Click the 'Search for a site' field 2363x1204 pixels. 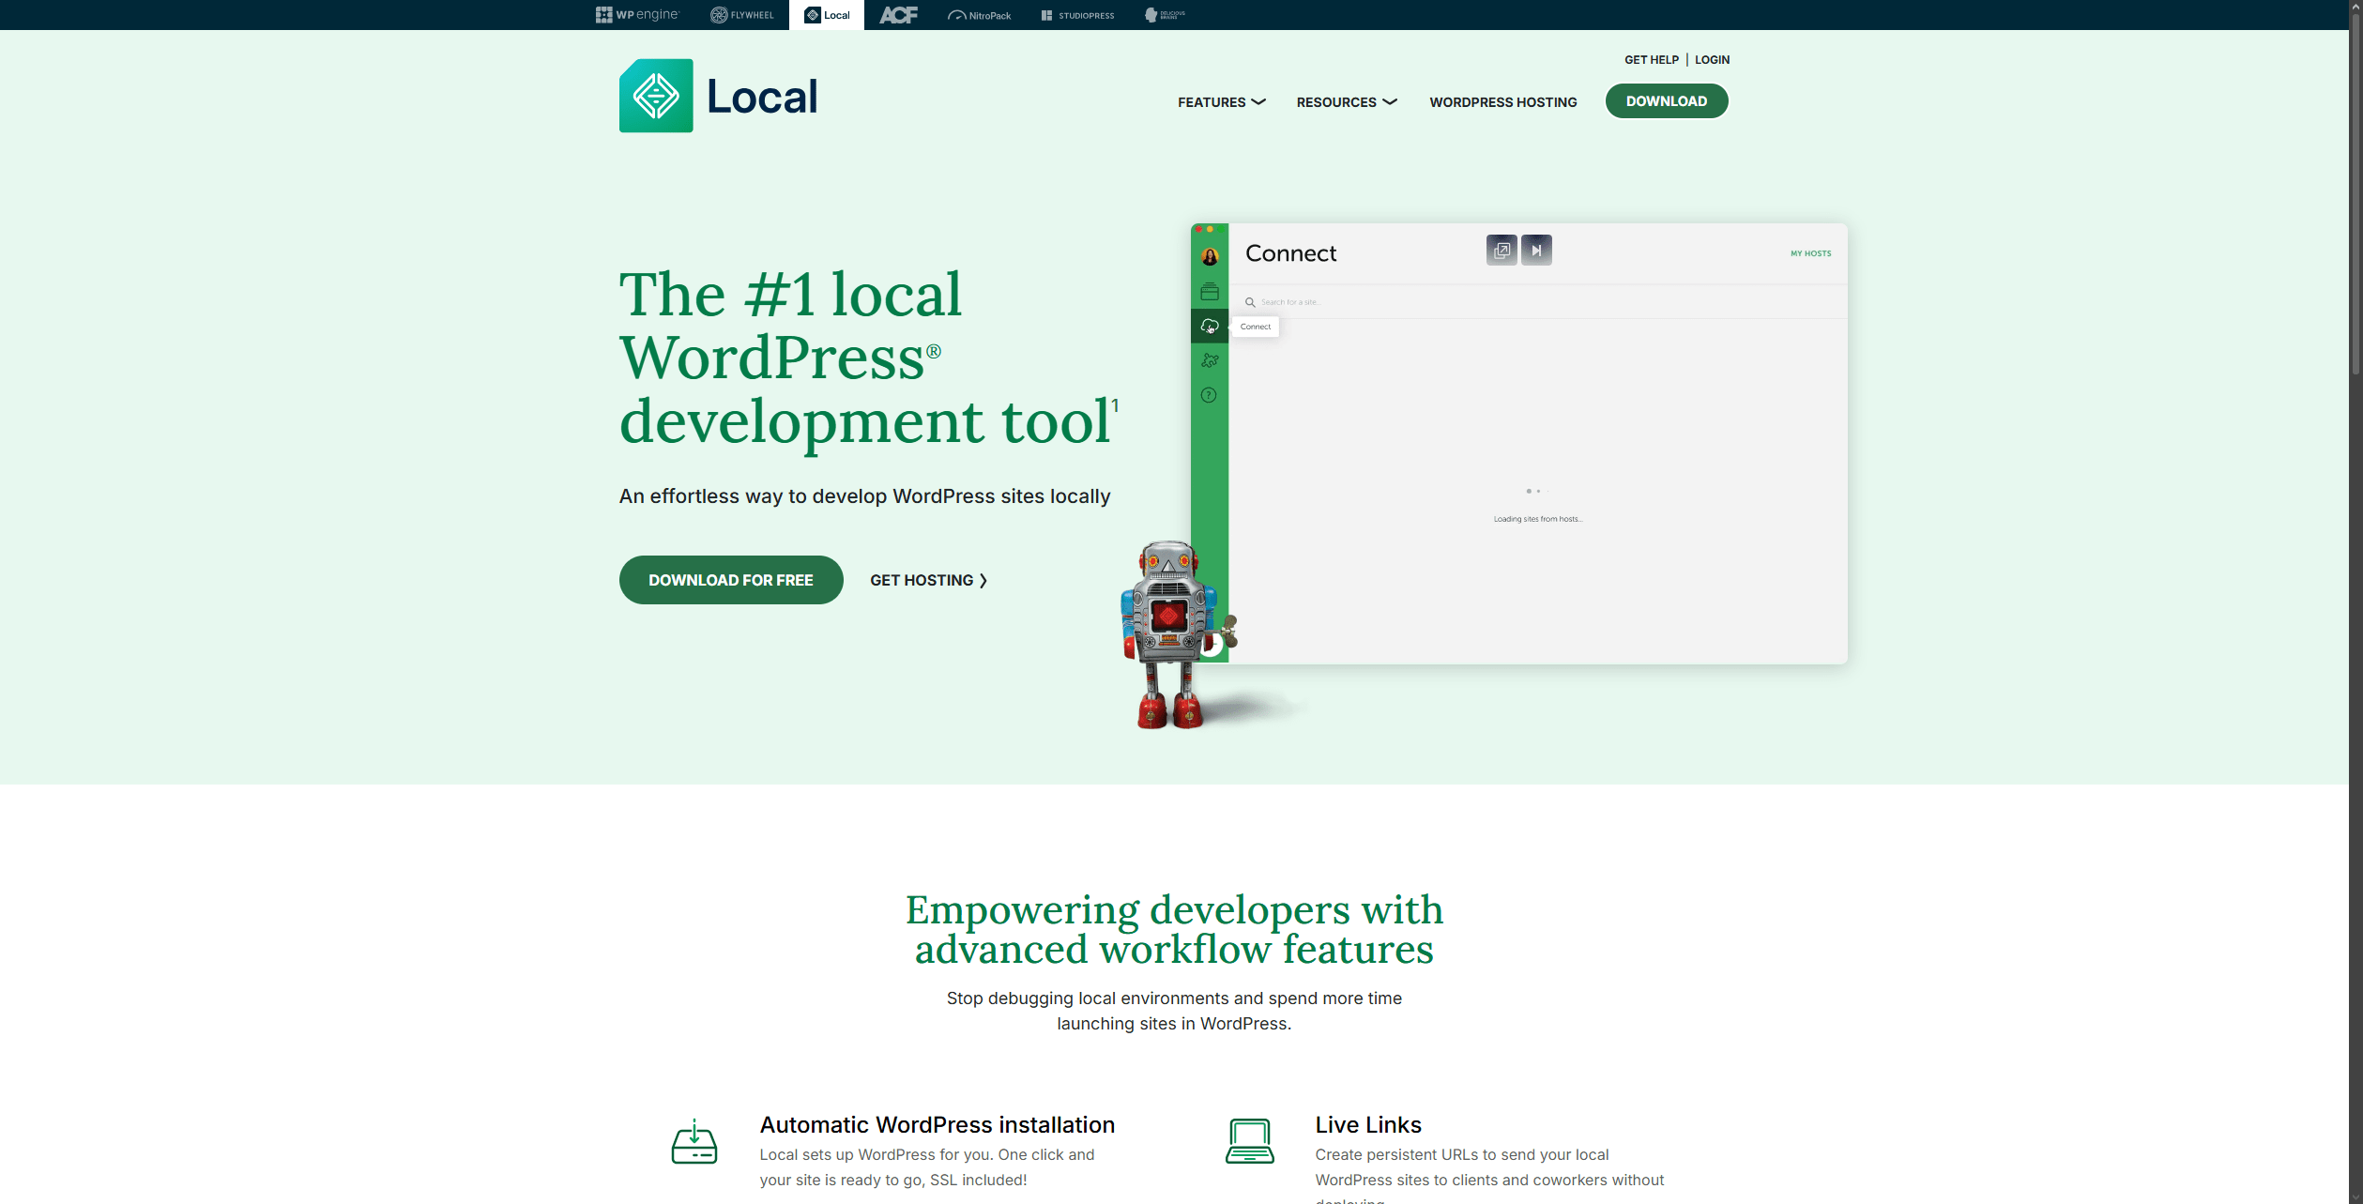[x=1539, y=302]
